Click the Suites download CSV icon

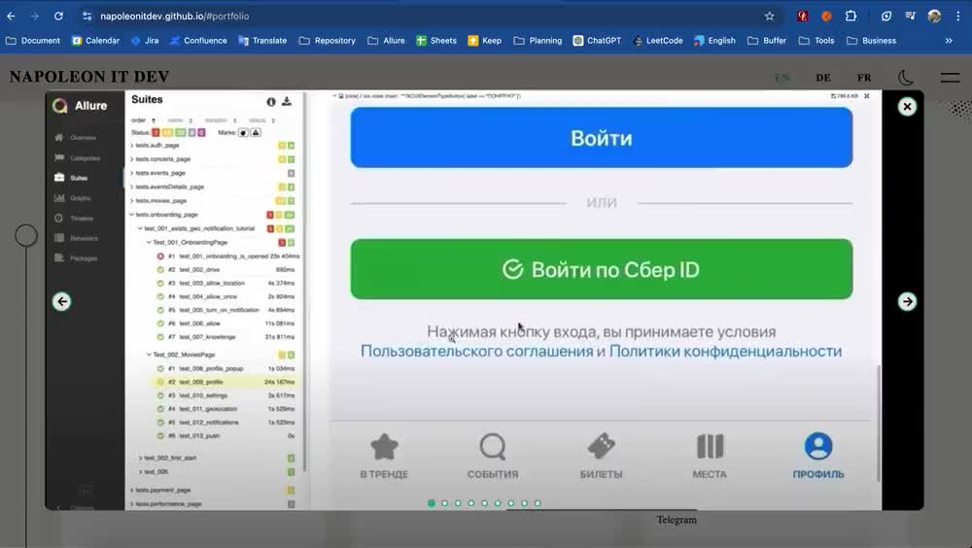point(287,102)
